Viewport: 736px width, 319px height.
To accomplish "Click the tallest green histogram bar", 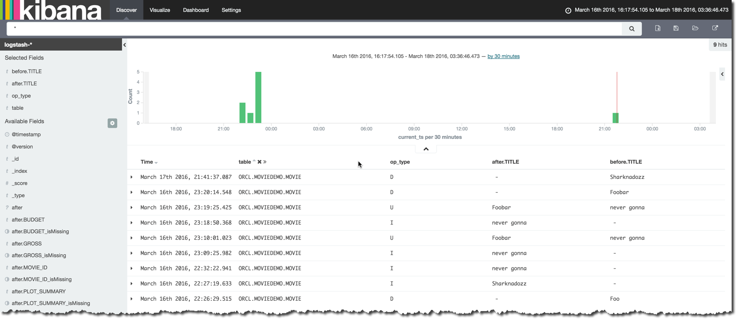I will [x=258, y=98].
